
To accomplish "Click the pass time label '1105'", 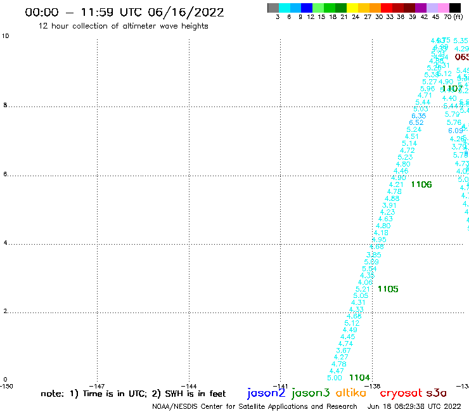I will [x=388, y=289].
